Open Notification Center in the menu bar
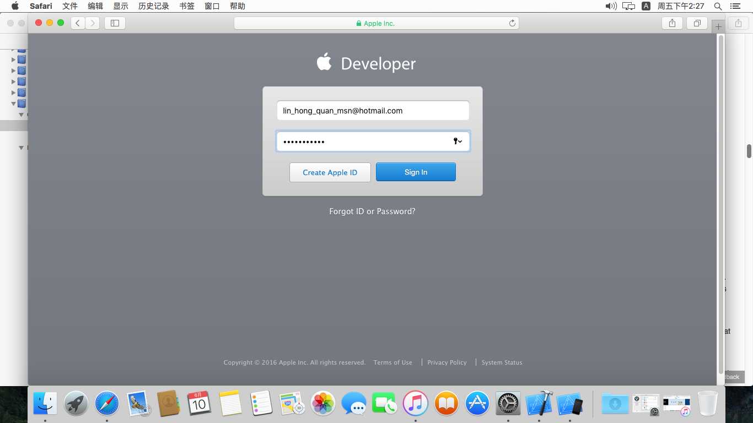This screenshot has width=753, height=423. (735, 6)
